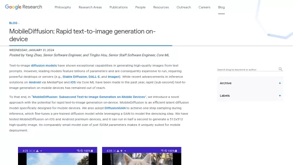Follow the DiffusionGAN link

(x=115, y=108)
